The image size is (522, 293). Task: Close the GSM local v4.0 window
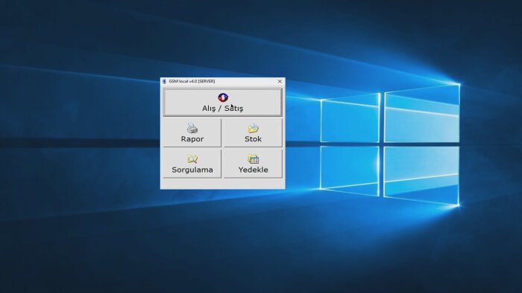tap(280, 81)
